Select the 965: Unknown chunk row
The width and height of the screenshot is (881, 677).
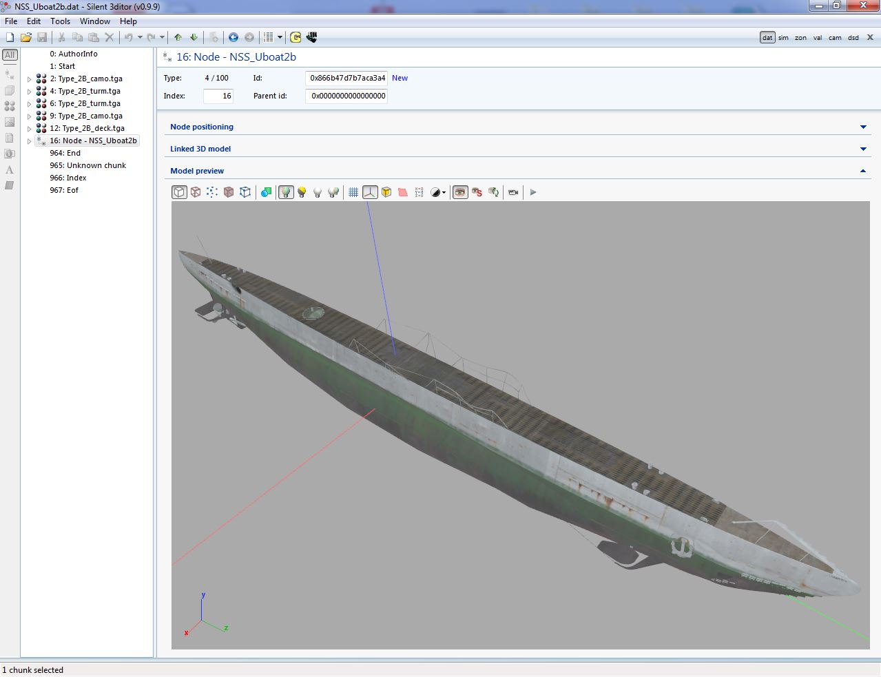87,165
